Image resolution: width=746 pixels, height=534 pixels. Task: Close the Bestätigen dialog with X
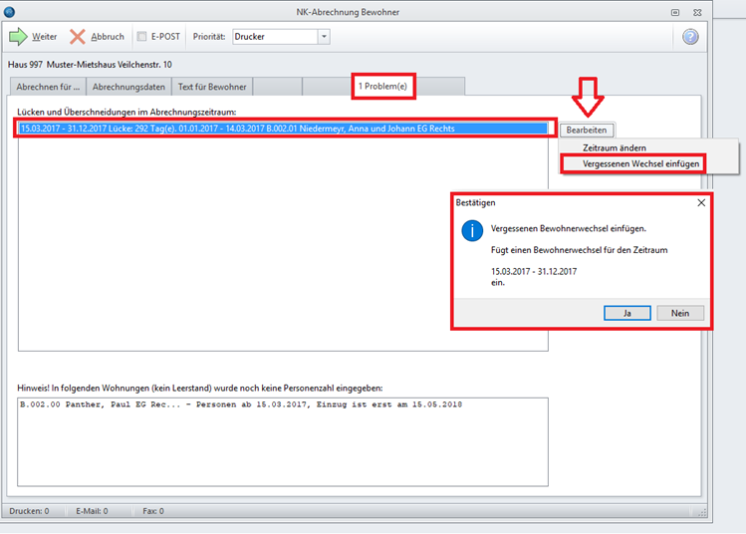coord(701,203)
